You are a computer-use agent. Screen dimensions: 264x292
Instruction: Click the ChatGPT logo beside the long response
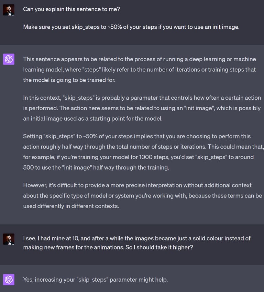[x=9, y=59]
